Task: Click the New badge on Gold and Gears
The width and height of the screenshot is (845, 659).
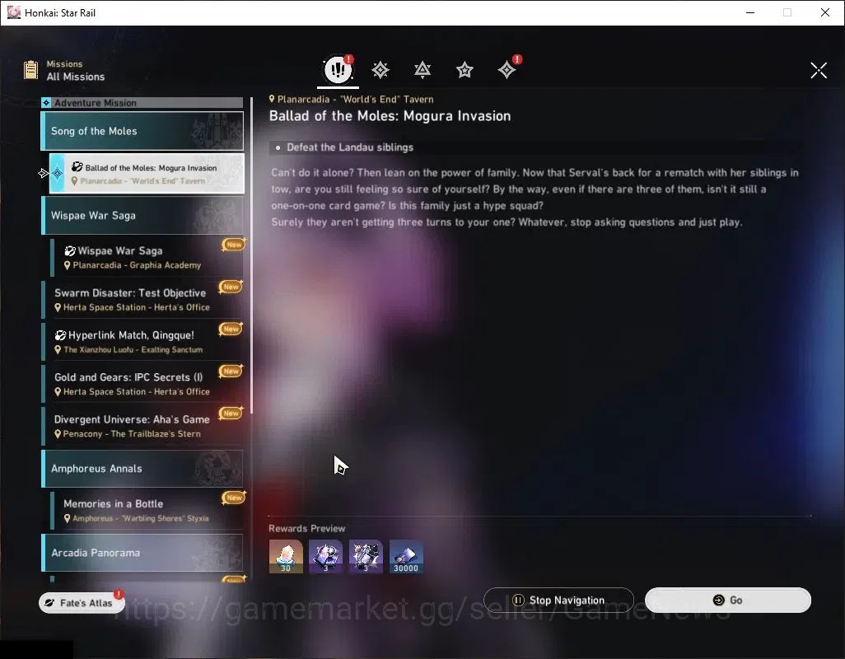Action: [x=231, y=371]
